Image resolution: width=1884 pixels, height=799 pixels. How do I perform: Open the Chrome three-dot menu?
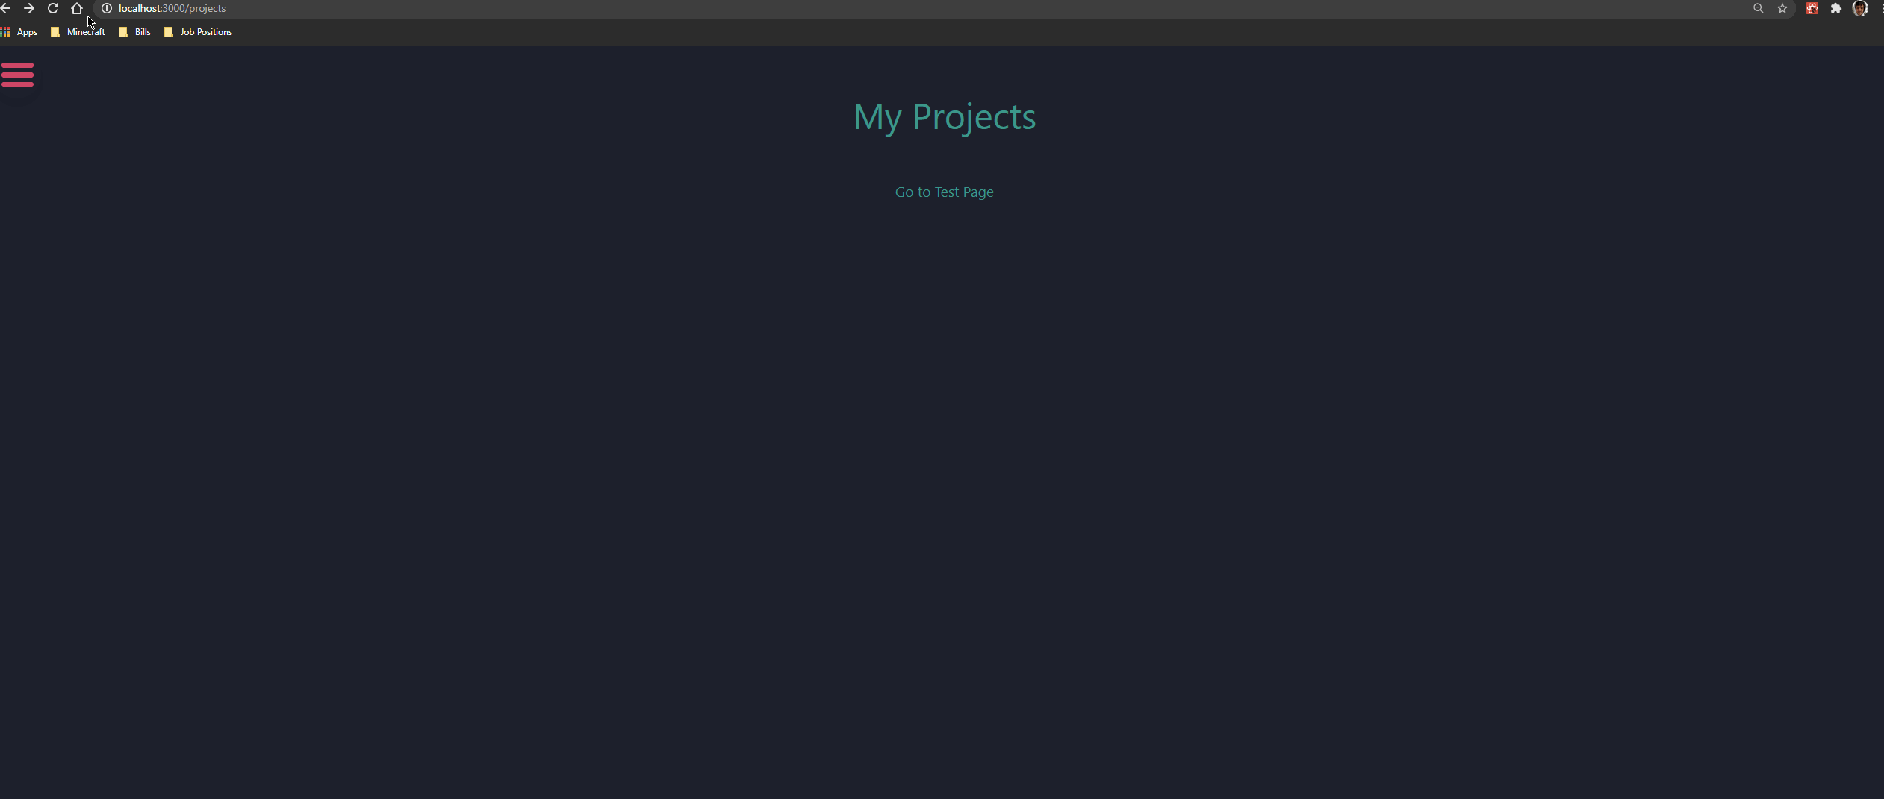[1881, 8]
